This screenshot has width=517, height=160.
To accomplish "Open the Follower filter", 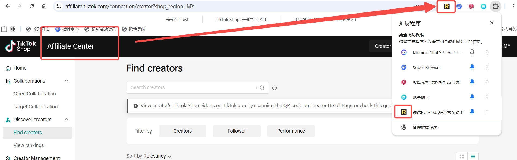I will (237, 131).
